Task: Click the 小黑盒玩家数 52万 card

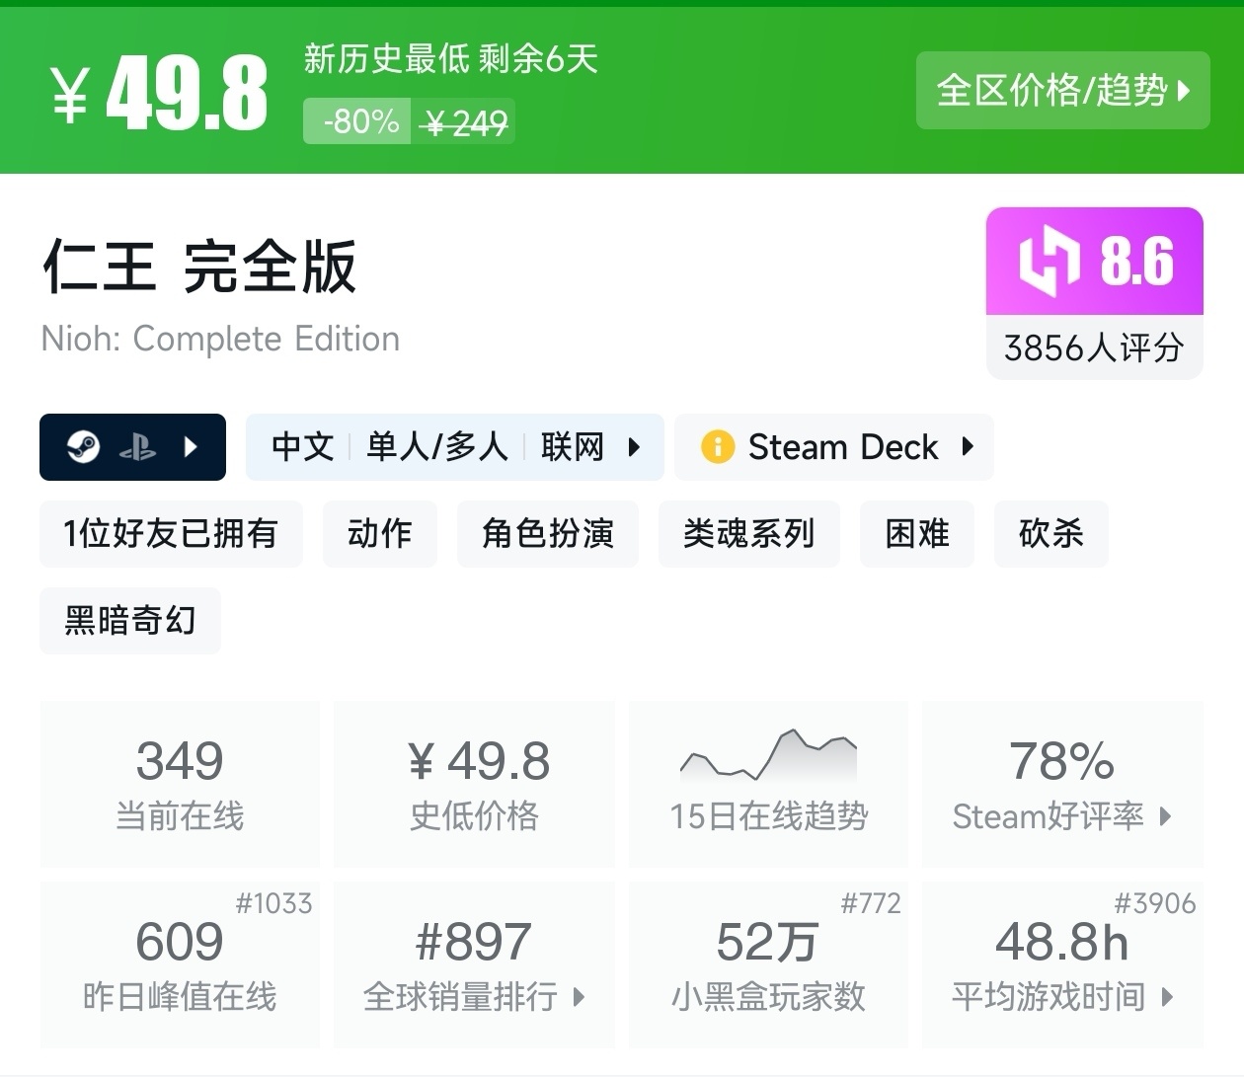Action: click(768, 964)
